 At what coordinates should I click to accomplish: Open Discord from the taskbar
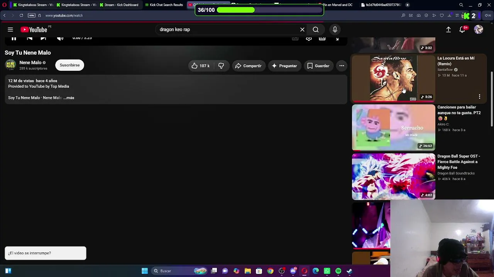click(x=293, y=271)
